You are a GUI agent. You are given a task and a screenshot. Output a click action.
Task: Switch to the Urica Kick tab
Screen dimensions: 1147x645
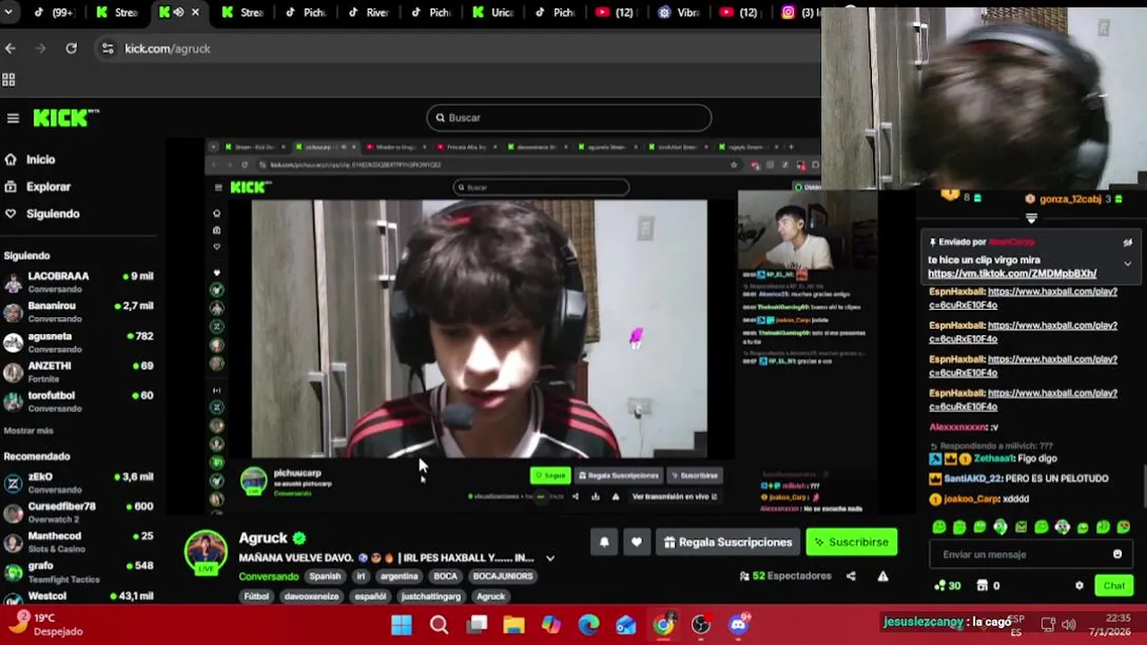click(493, 13)
